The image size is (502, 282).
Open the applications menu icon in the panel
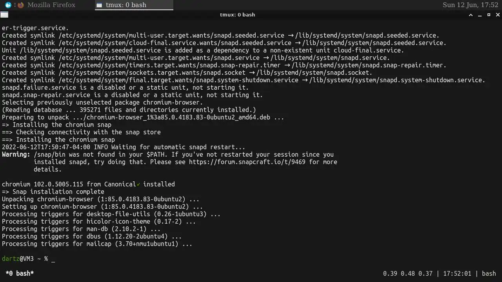click(8, 5)
